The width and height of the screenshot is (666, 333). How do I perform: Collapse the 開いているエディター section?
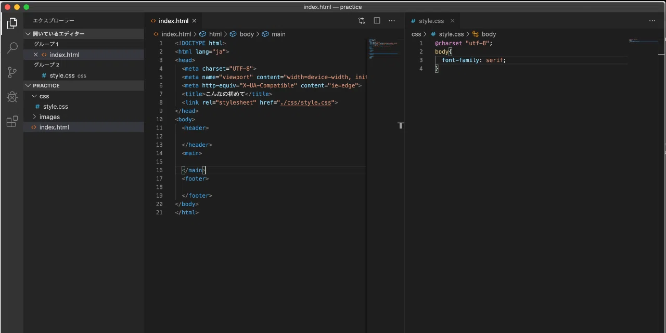coord(84,34)
